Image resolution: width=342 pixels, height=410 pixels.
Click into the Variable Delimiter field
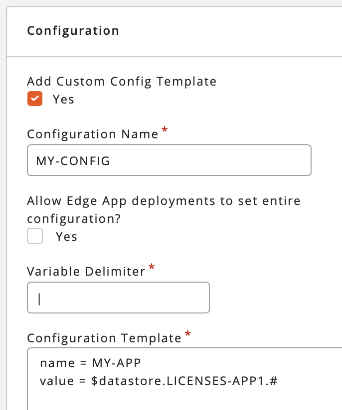[118, 298]
